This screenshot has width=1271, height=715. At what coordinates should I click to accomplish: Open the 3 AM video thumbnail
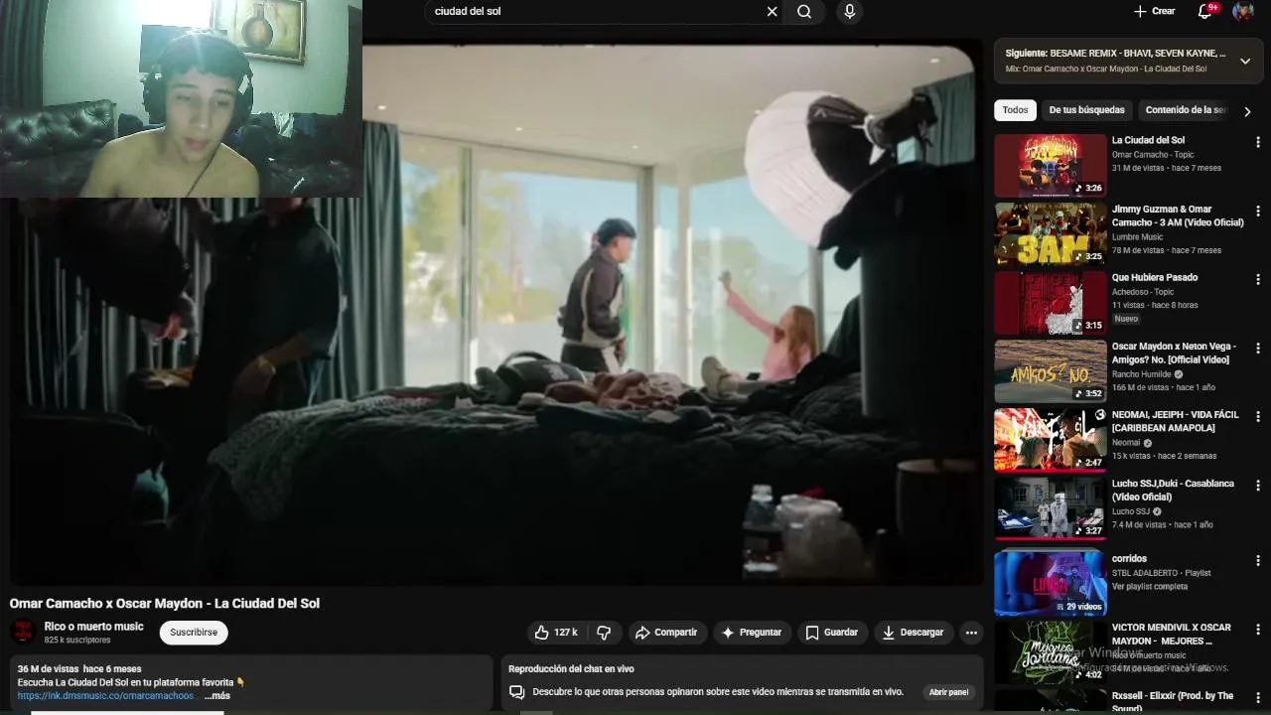[x=1050, y=234]
